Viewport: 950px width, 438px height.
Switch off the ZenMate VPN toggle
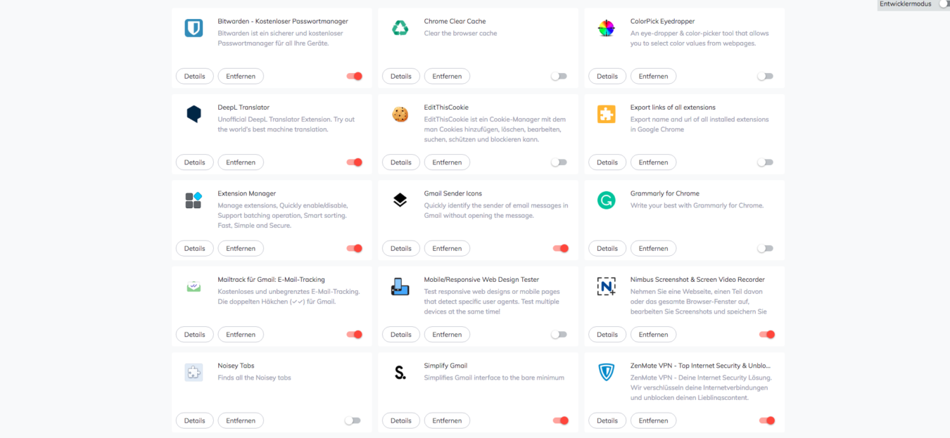click(x=767, y=420)
